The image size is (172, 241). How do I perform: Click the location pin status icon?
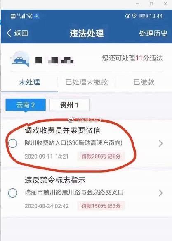(x=134, y=16)
